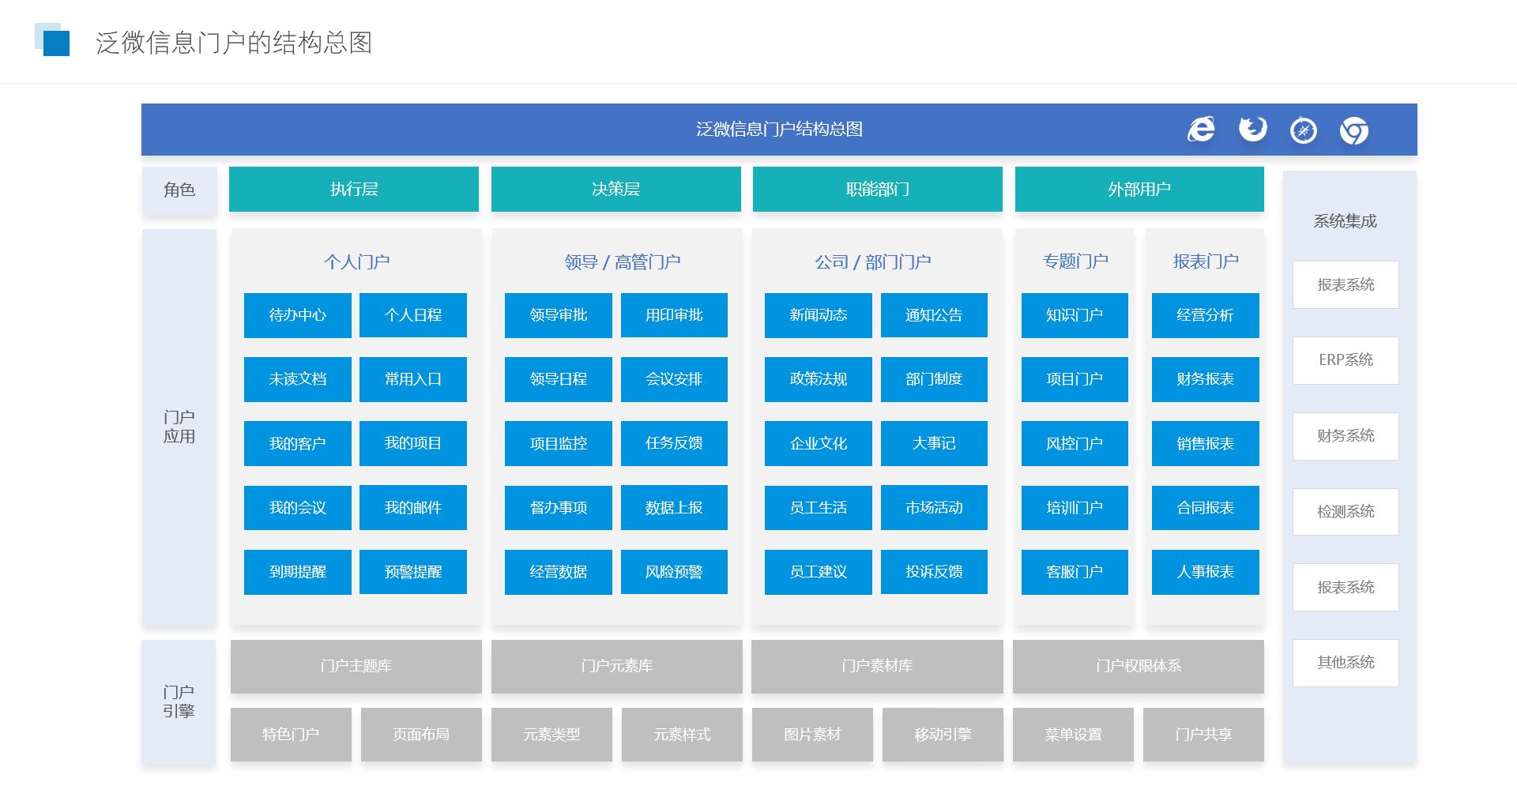The image size is (1517, 786).
Task: Open the 外部用户 role tab
Action: click(x=1139, y=190)
